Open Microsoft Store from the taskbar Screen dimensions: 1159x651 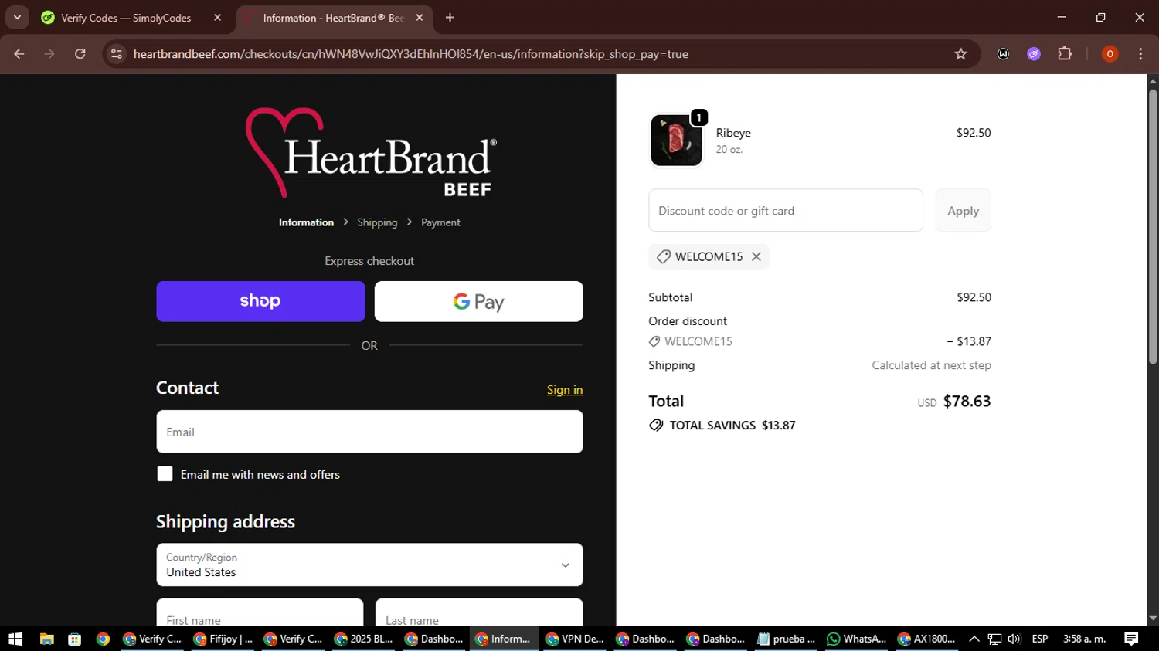click(x=75, y=639)
